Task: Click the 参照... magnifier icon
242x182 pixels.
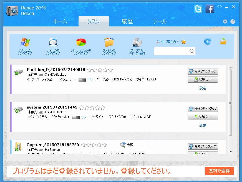Action: coord(123,145)
